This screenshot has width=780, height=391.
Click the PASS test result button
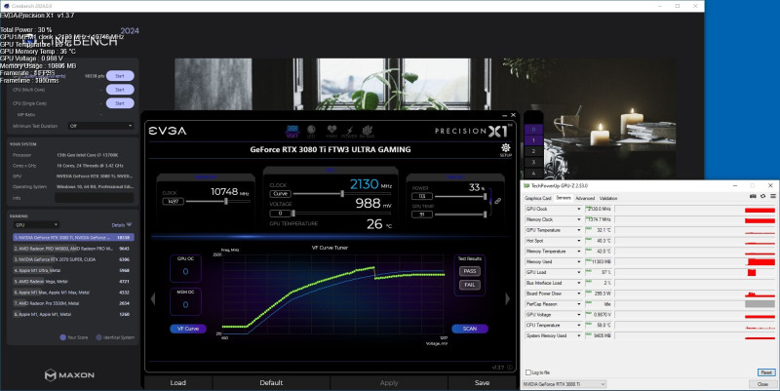coord(470,271)
